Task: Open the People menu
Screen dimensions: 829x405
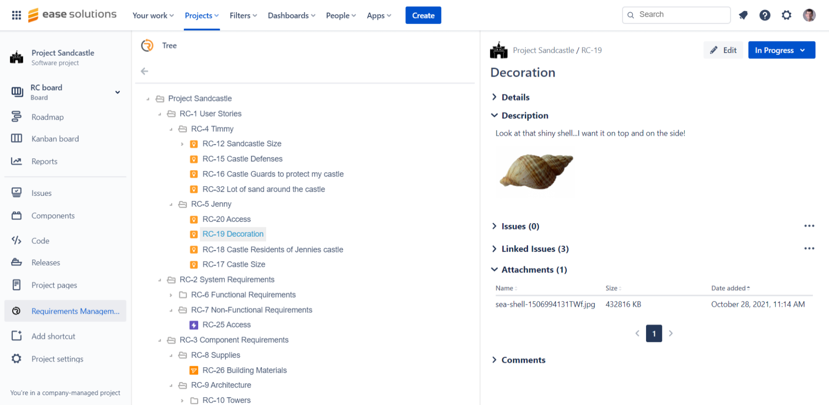Action: [341, 15]
